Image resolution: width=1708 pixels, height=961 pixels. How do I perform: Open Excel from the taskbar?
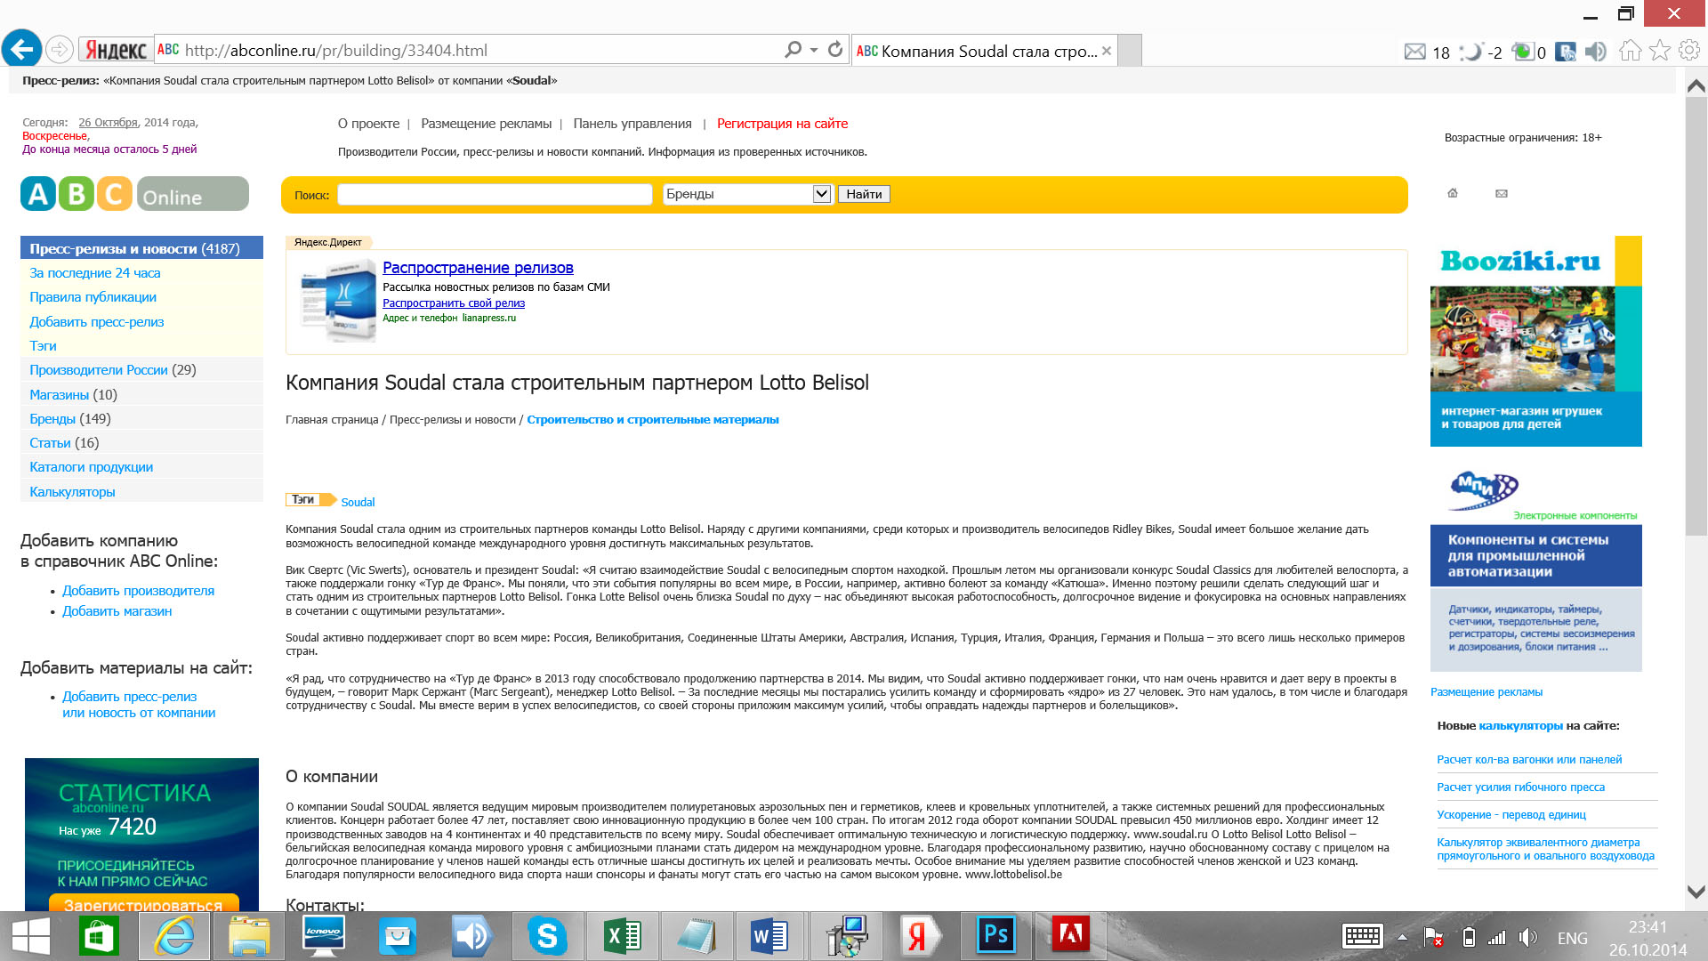click(x=623, y=936)
